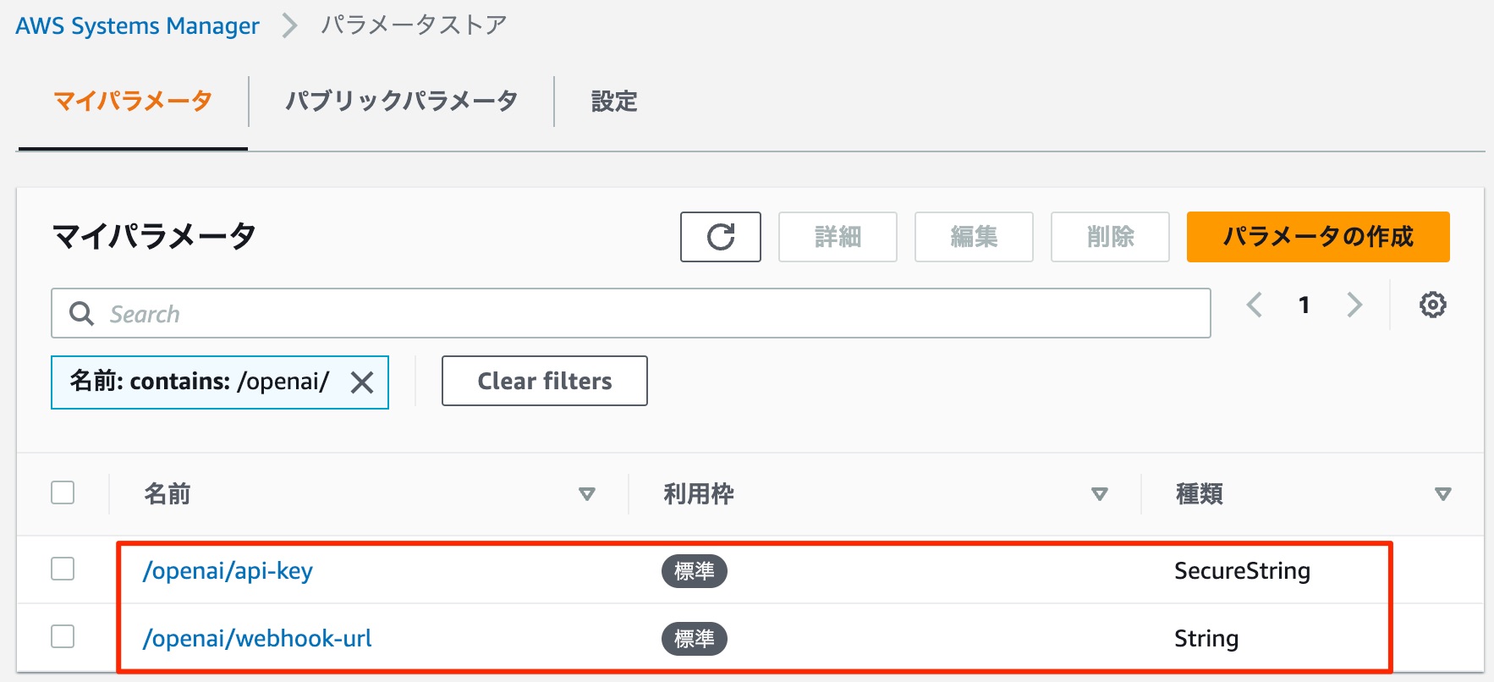Viewport: 1494px width, 682px height.
Task: Open the 設定 tab
Action: tap(614, 102)
